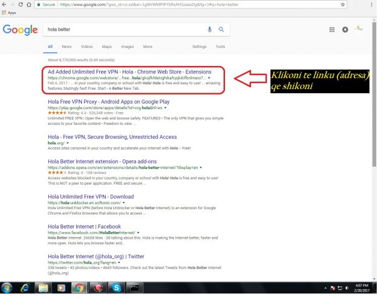Open Hola Better Internet Facebook result
This screenshot has height=303, width=378.
[85, 227]
